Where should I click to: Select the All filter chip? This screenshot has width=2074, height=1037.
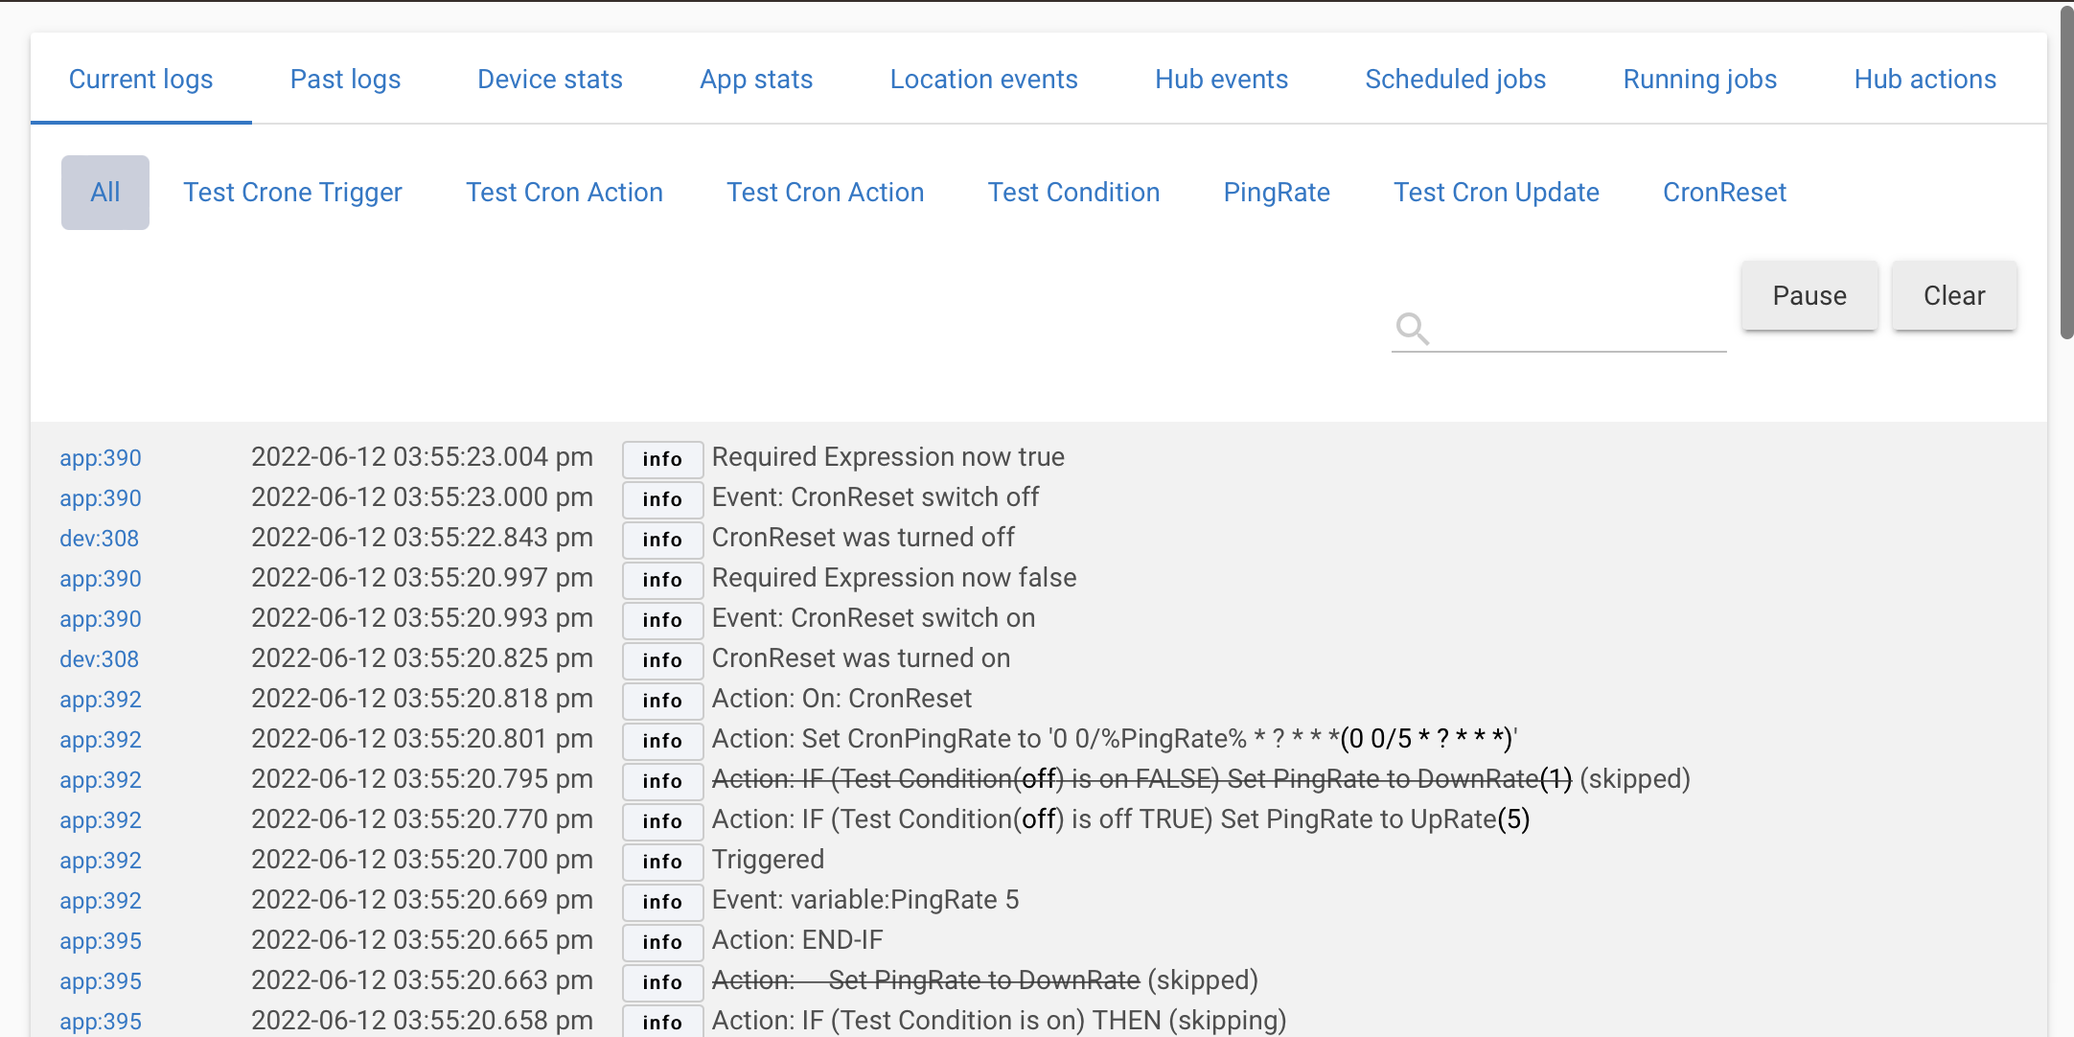[105, 193]
